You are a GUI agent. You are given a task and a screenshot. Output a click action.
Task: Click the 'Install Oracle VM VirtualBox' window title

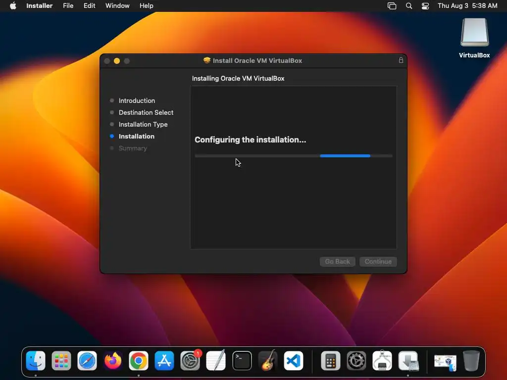coord(257,60)
